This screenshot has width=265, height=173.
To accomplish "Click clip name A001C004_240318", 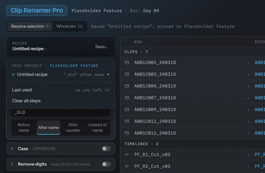I will coord(155,86).
